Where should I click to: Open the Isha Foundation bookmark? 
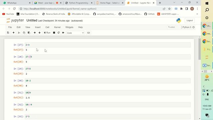pos(28,14)
